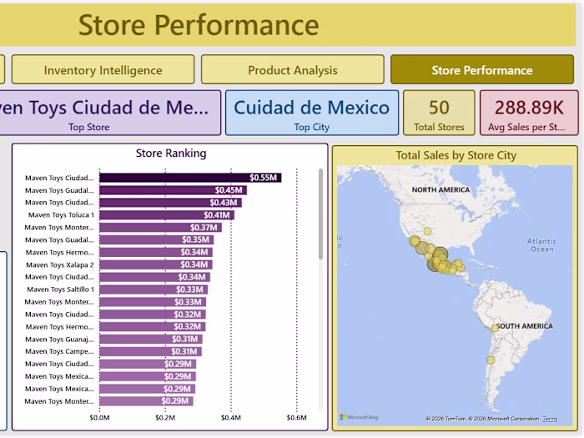
Task: Click the NORTH AMERICA map label
Action: (441, 190)
